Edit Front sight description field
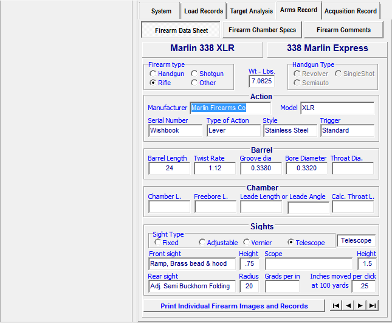Screen dimensions: 392x323 [192, 264]
